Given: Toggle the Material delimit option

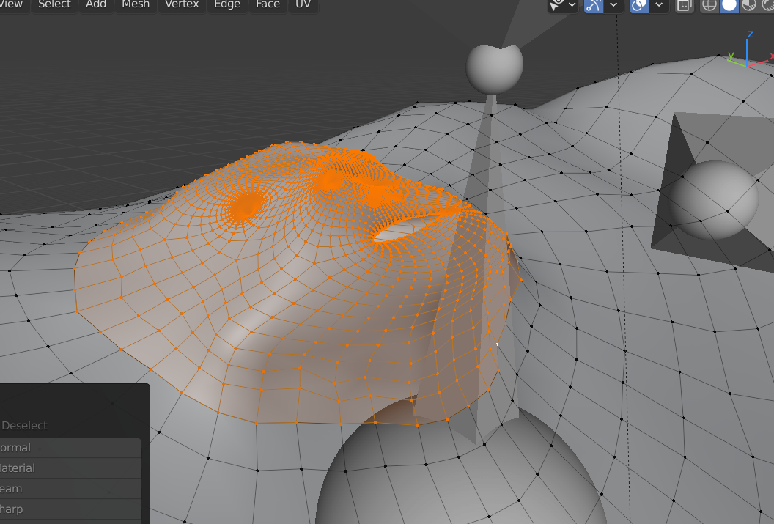Looking at the screenshot, I should (x=70, y=468).
